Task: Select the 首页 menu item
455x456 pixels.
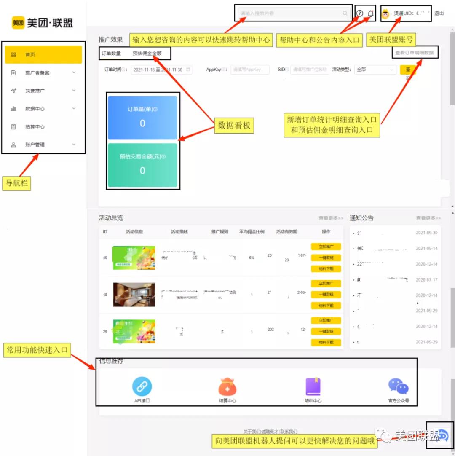Action: pos(43,55)
